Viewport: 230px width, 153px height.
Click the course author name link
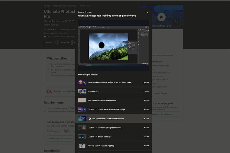[x=61, y=33]
